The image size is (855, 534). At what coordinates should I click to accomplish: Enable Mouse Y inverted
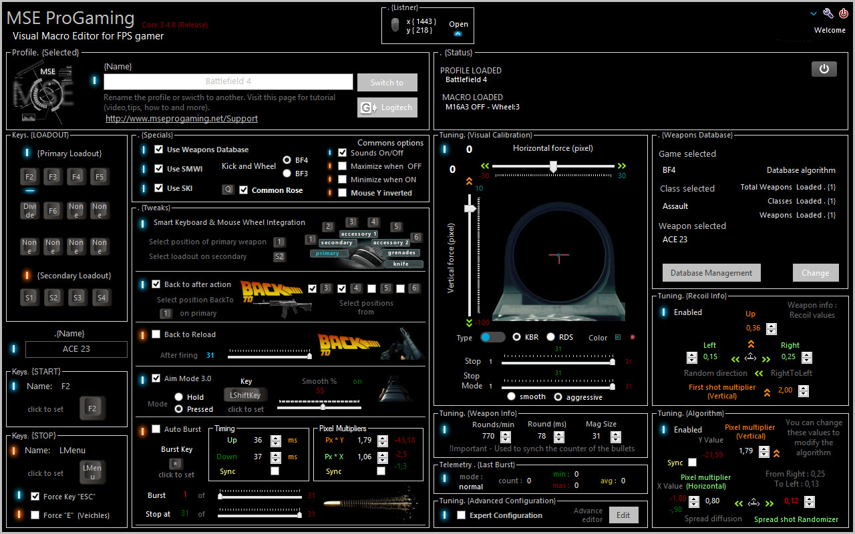pos(343,193)
